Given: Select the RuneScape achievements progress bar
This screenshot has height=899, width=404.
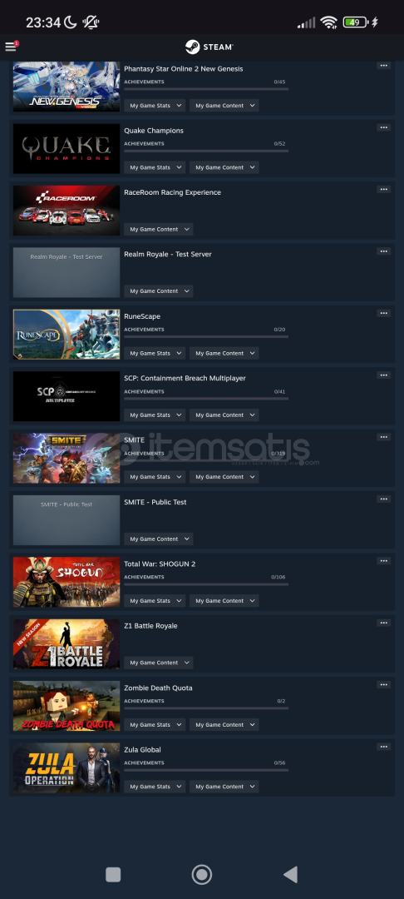Looking at the screenshot, I should click(206, 336).
